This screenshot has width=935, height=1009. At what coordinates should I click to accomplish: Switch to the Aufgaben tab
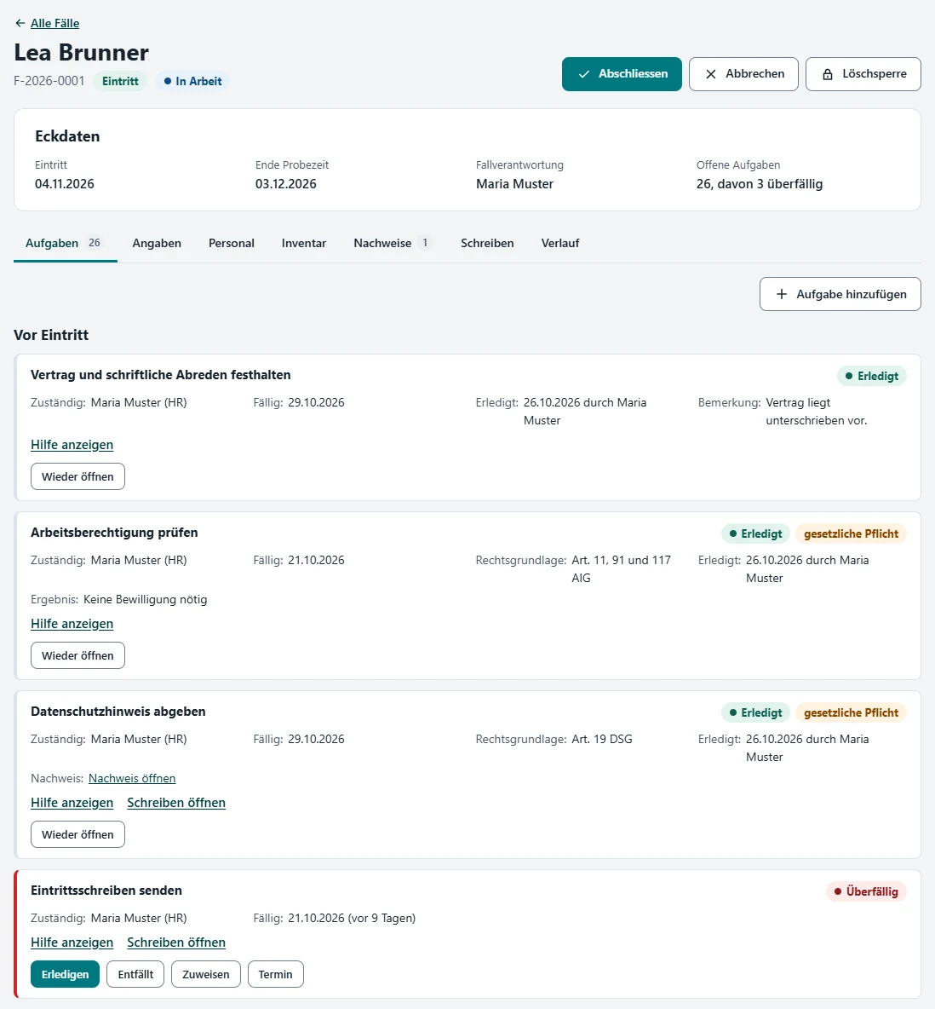click(x=65, y=243)
